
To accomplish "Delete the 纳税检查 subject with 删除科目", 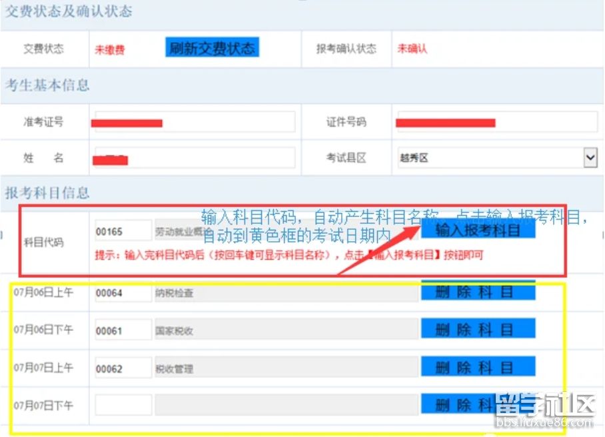I will click(x=478, y=292).
